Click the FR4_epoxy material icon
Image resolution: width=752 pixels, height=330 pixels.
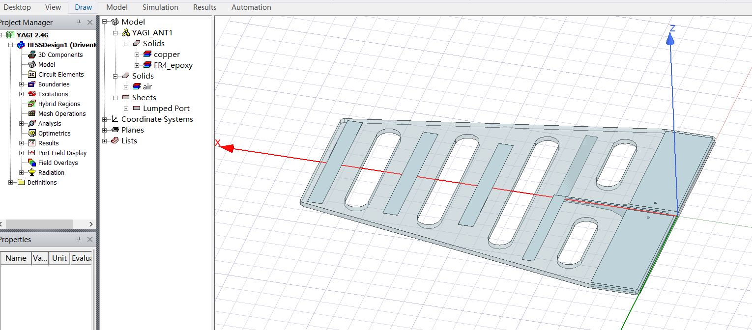coord(147,65)
